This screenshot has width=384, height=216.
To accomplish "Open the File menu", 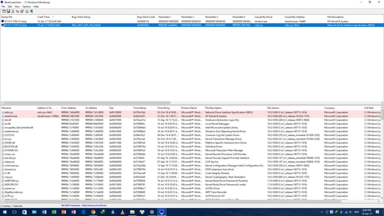I will click(x=3, y=6).
